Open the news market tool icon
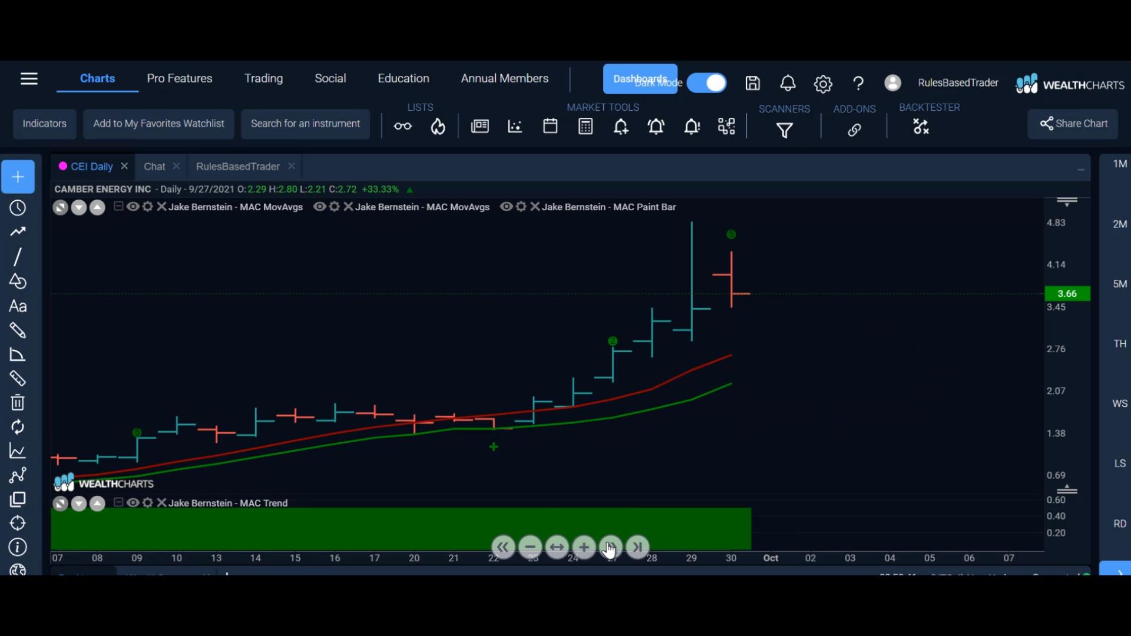1131x636 pixels. [x=480, y=126]
